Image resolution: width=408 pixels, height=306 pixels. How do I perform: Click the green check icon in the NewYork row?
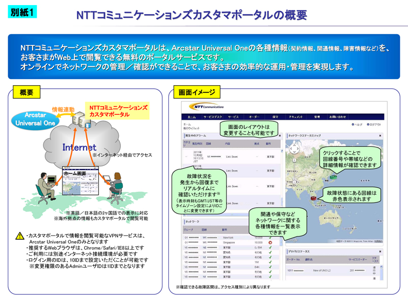[x=270, y=238]
